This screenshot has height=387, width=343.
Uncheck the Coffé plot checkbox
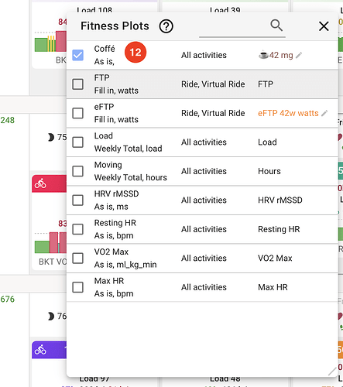pyautogui.click(x=77, y=55)
